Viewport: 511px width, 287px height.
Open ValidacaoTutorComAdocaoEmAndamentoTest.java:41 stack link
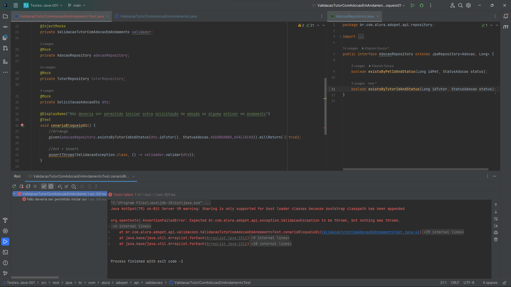pyautogui.click(x=370, y=232)
